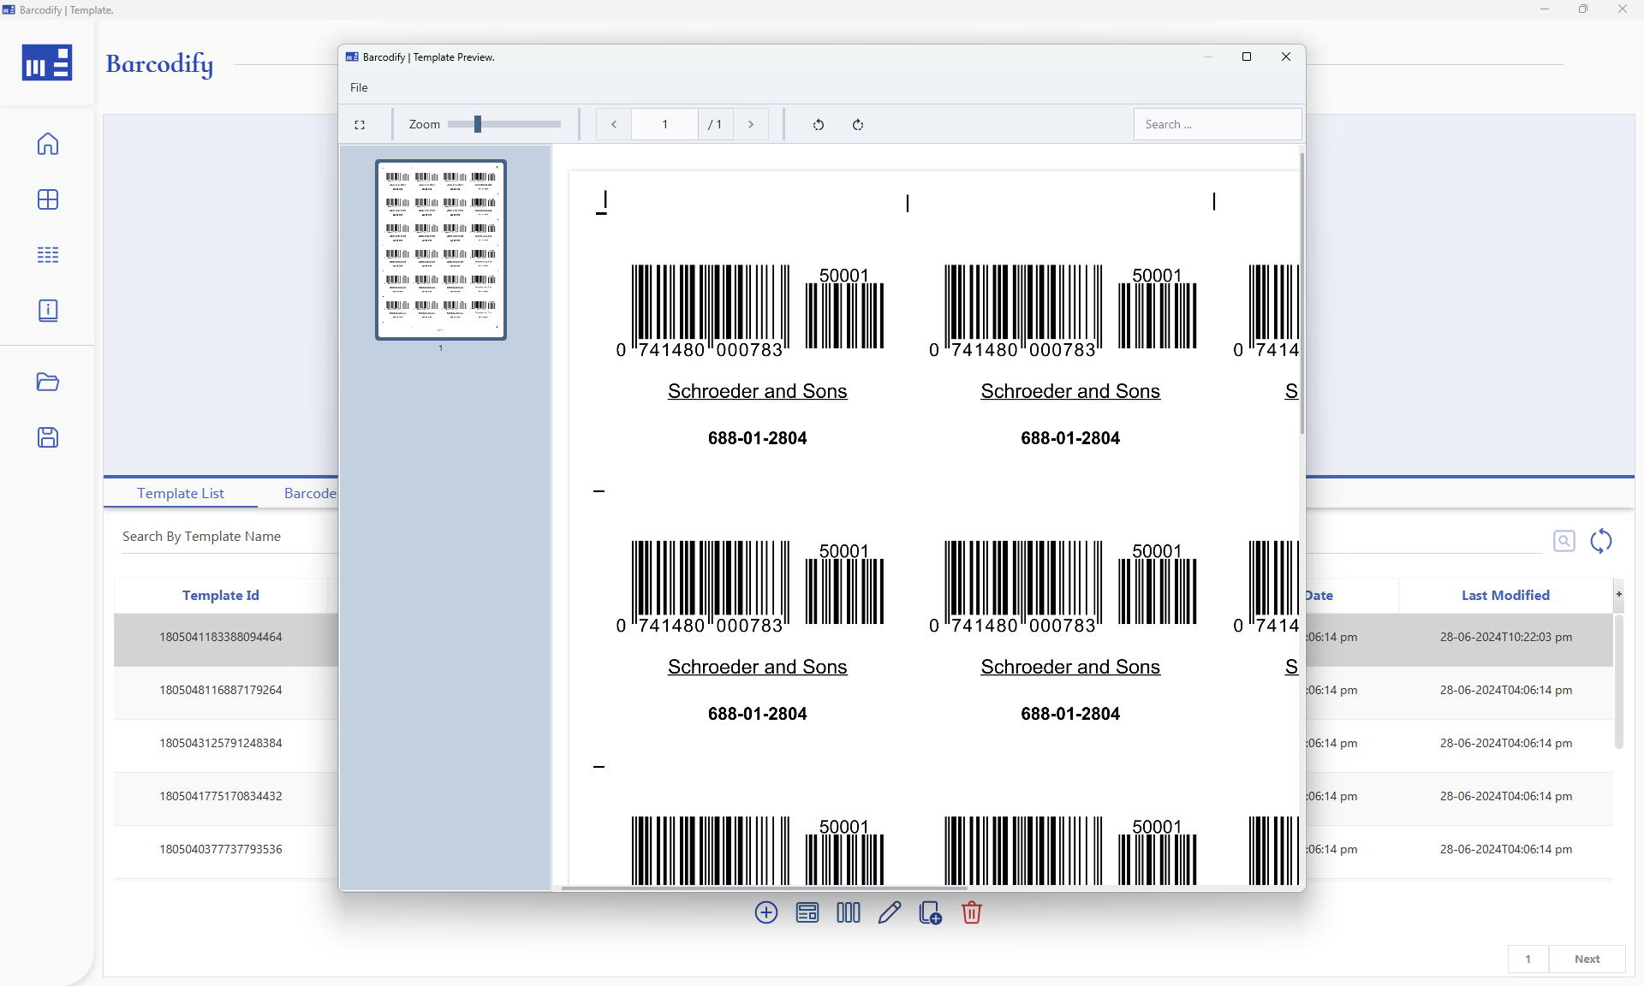Click the Next pagination button
The height and width of the screenshot is (986, 1644).
[x=1587, y=959]
